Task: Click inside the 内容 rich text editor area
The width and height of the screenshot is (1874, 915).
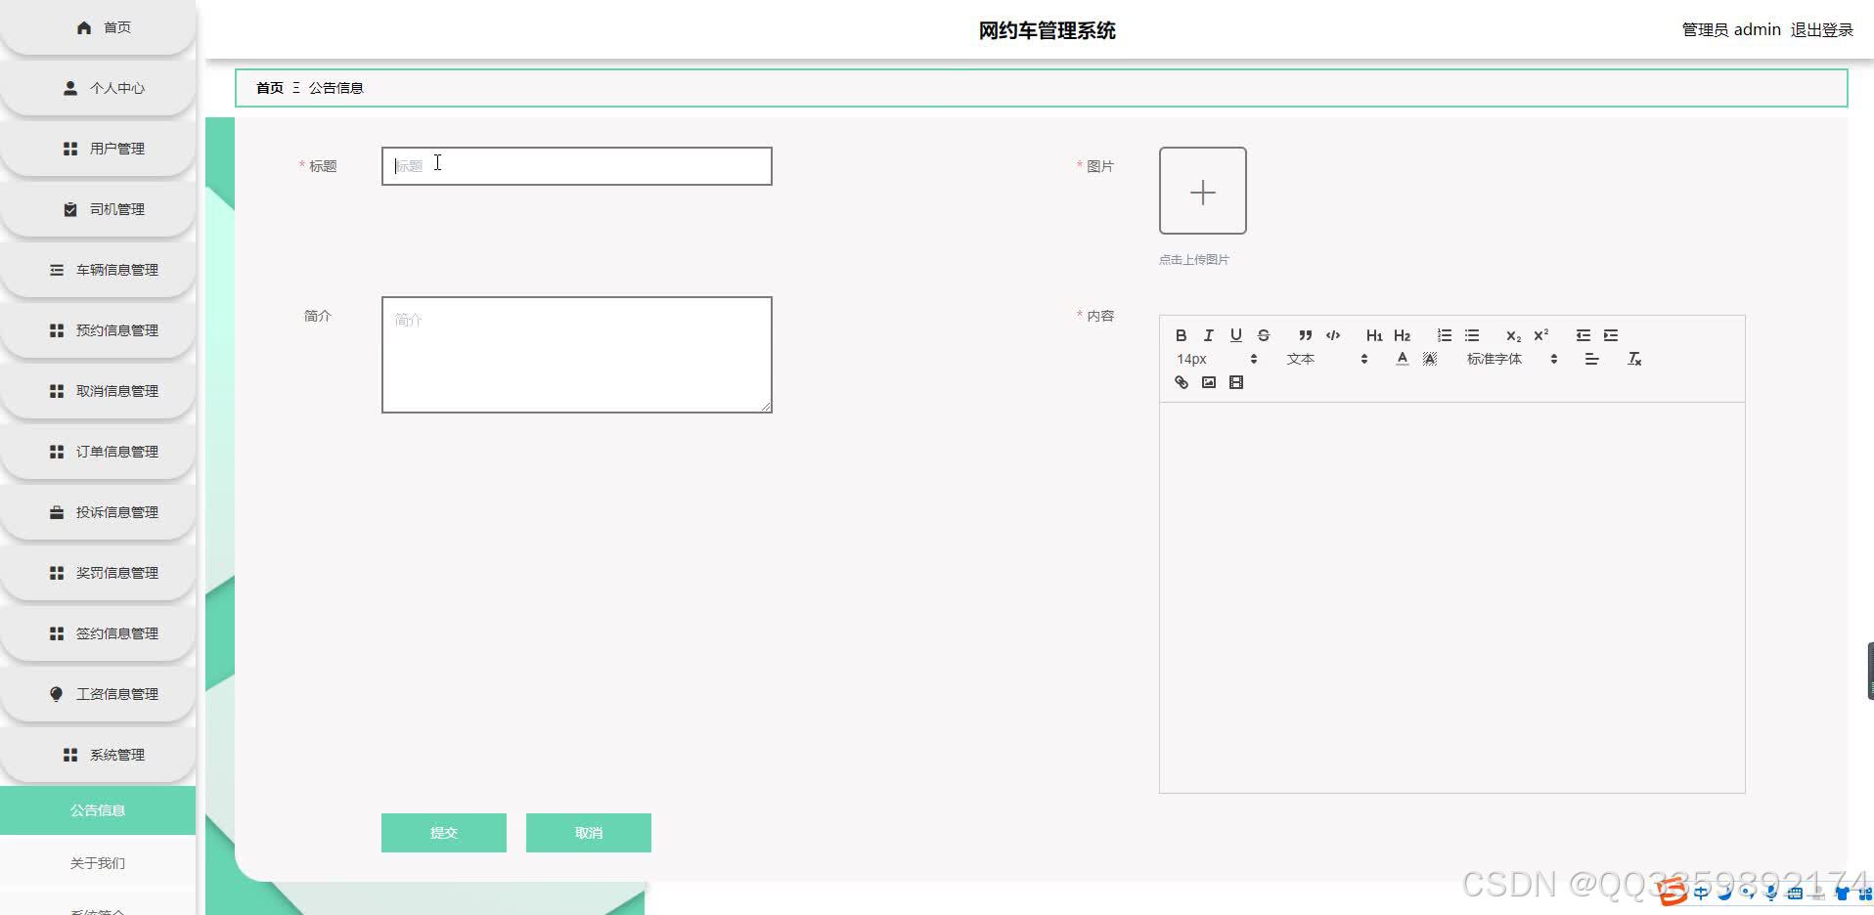Action: [x=1452, y=597]
